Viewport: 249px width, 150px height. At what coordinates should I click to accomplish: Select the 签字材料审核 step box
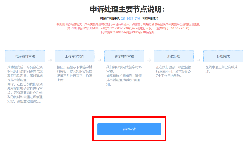point(124,56)
